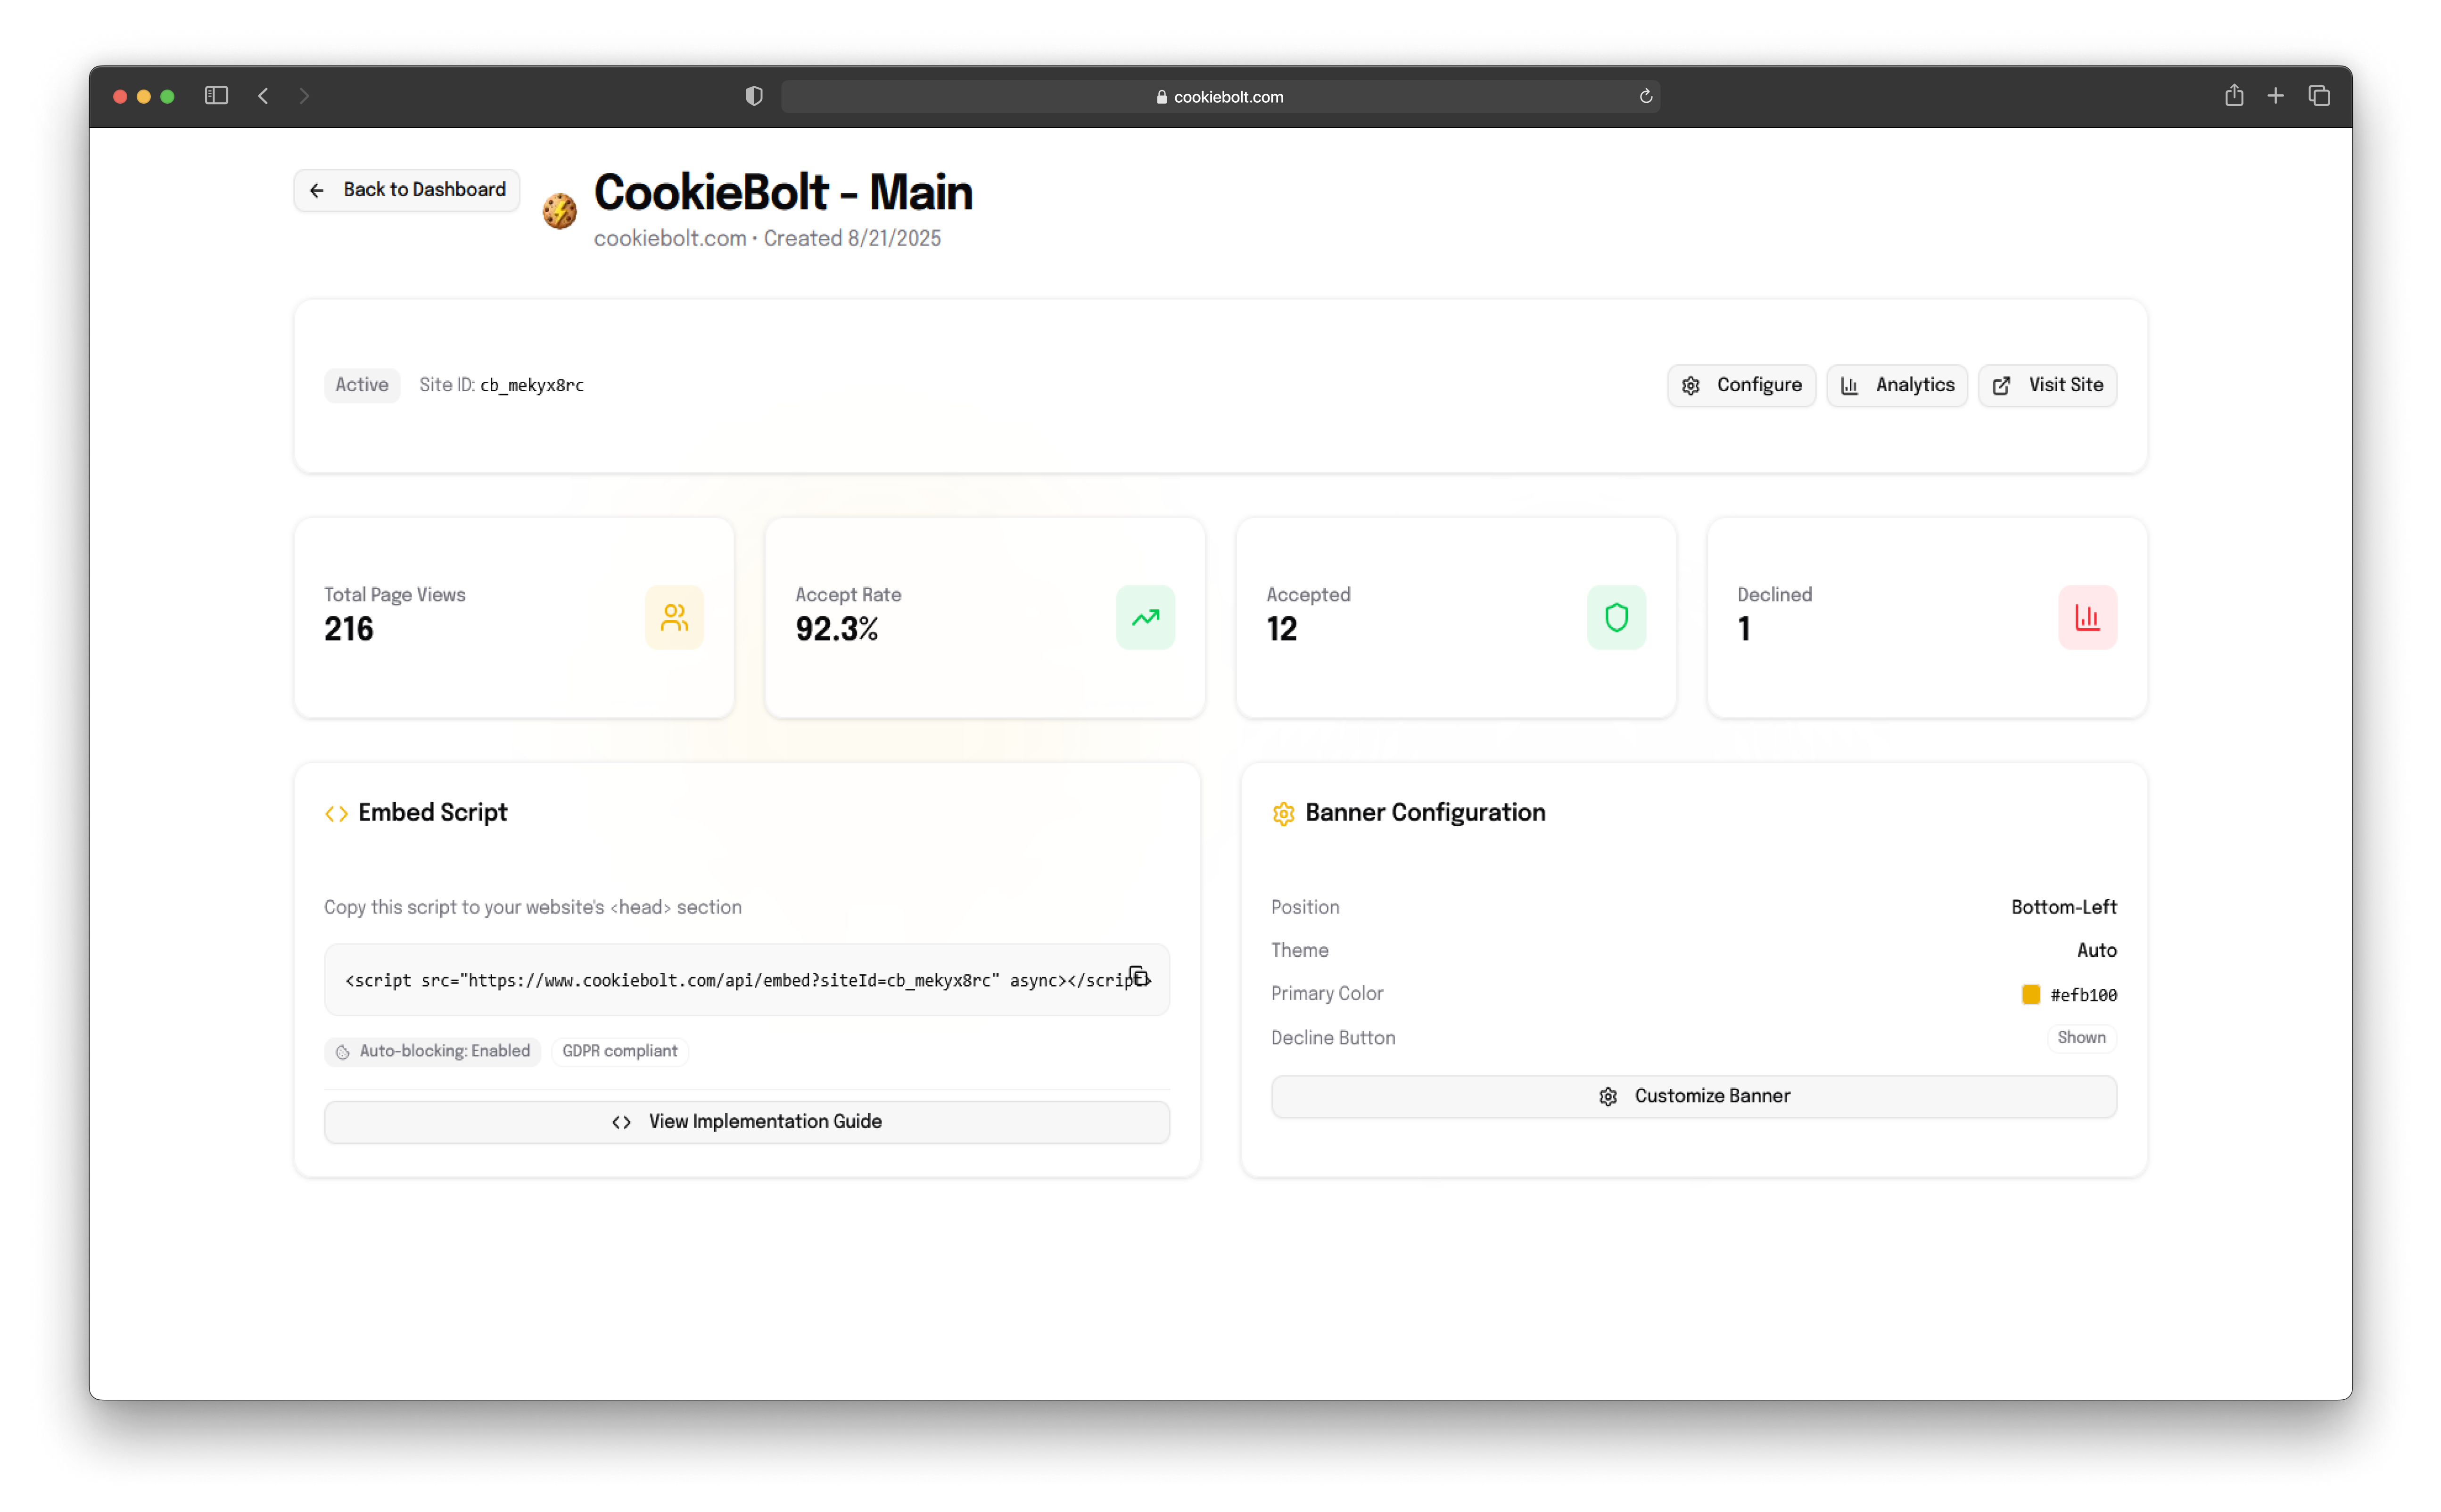Click the embed script code box
The width and height of the screenshot is (2441, 1512).
point(747,980)
